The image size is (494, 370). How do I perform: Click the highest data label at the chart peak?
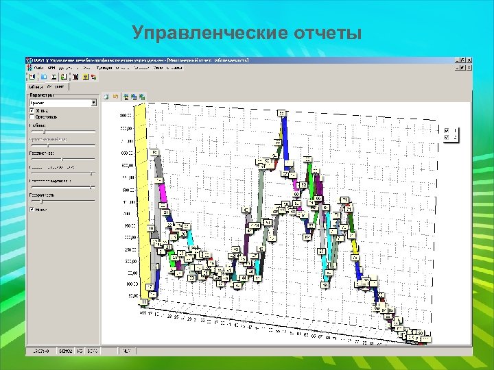click(282, 113)
